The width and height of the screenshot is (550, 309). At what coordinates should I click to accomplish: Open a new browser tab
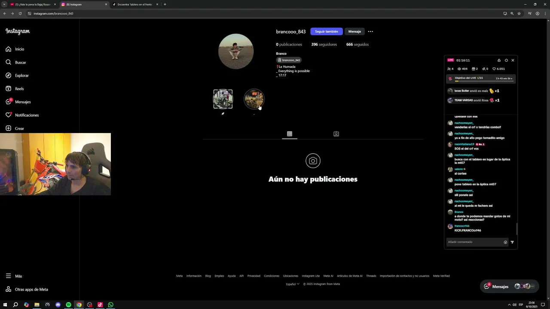pyautogui.click(x=165, y=4)
